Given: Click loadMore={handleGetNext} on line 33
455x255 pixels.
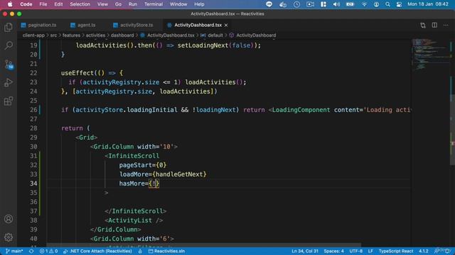Looking at the screenshot, I should [163, 174].
